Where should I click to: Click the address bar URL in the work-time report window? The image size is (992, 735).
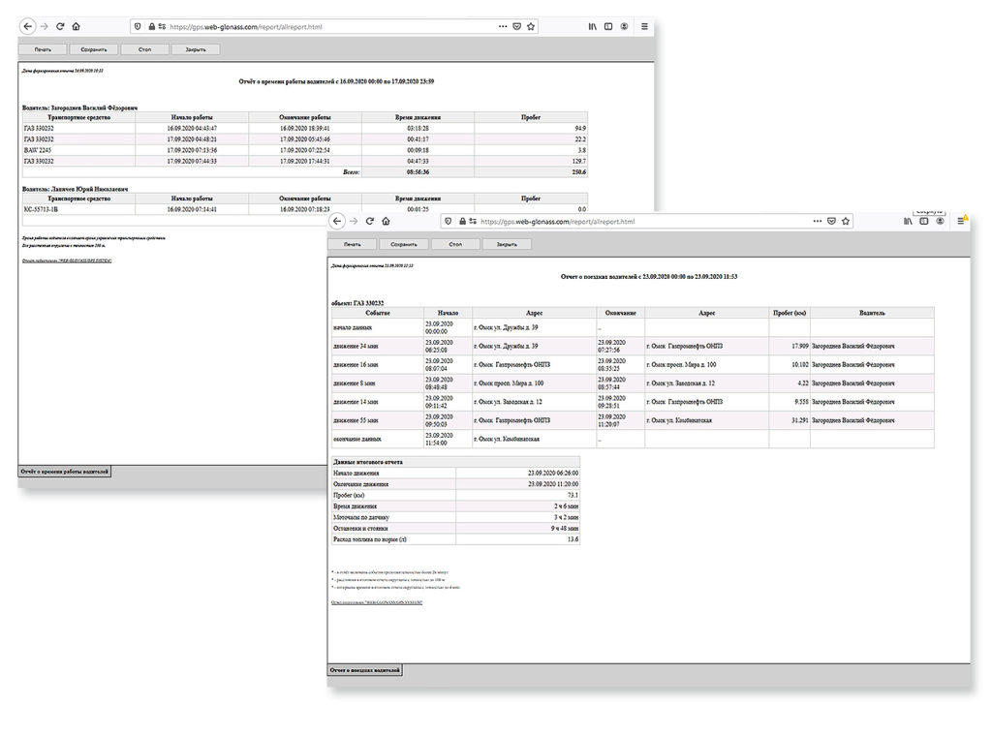(x=245, y=27)
